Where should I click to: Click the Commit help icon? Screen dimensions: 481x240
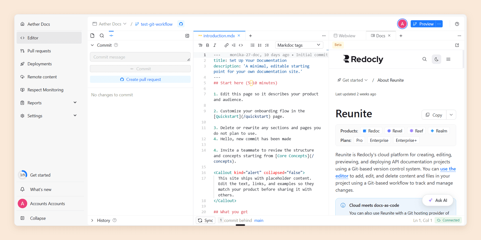116,45
